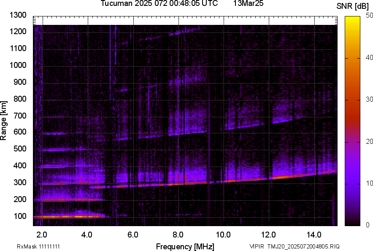This screenshot has height=251, width=373.
Task: Click the SNR [dB] colorbar heading
Action: (x=353, y=6)
